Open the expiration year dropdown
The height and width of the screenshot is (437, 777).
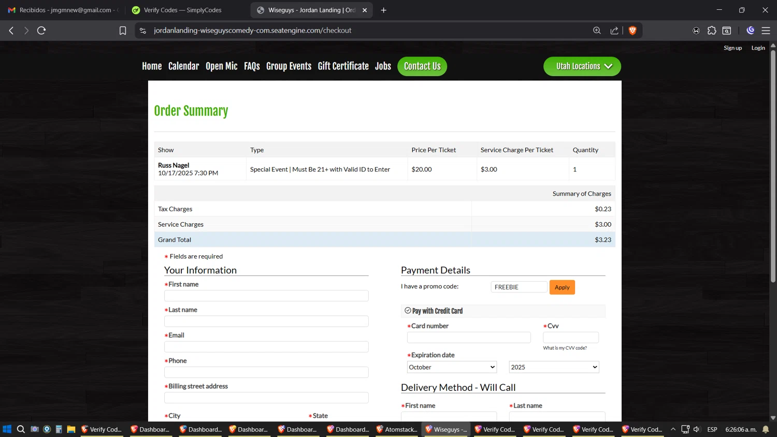[554, 367]
